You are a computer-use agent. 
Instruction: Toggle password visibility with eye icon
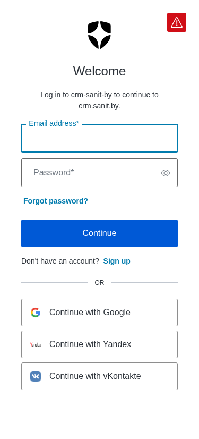click(x=166, y=173)
